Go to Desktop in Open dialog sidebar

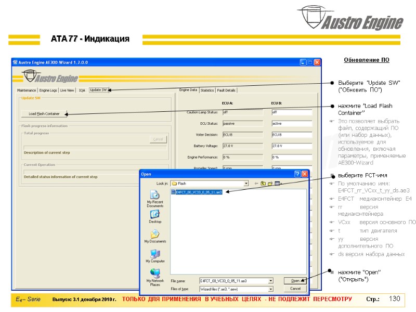[155, 216]
